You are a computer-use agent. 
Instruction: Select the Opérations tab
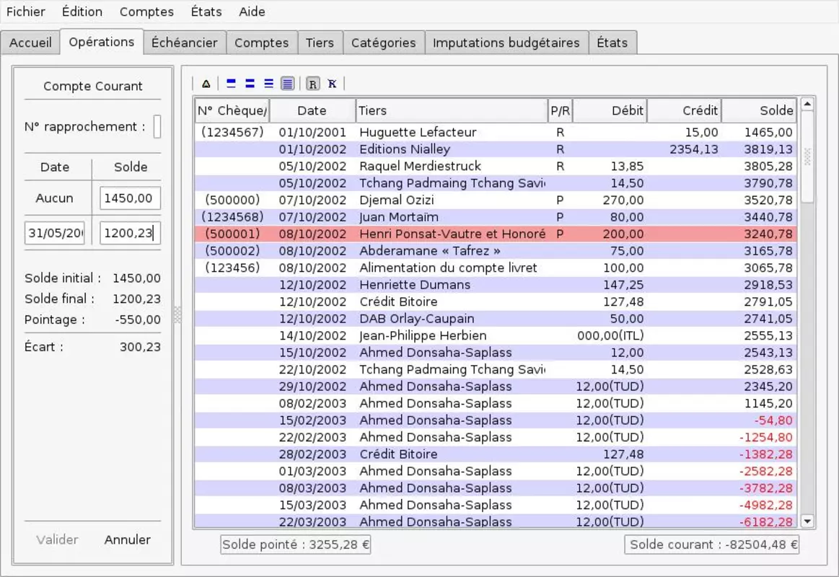[102, 42]
